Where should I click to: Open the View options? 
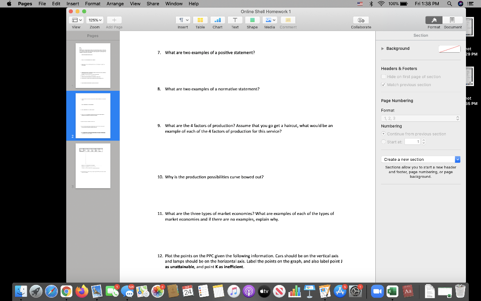pos(75,19)
